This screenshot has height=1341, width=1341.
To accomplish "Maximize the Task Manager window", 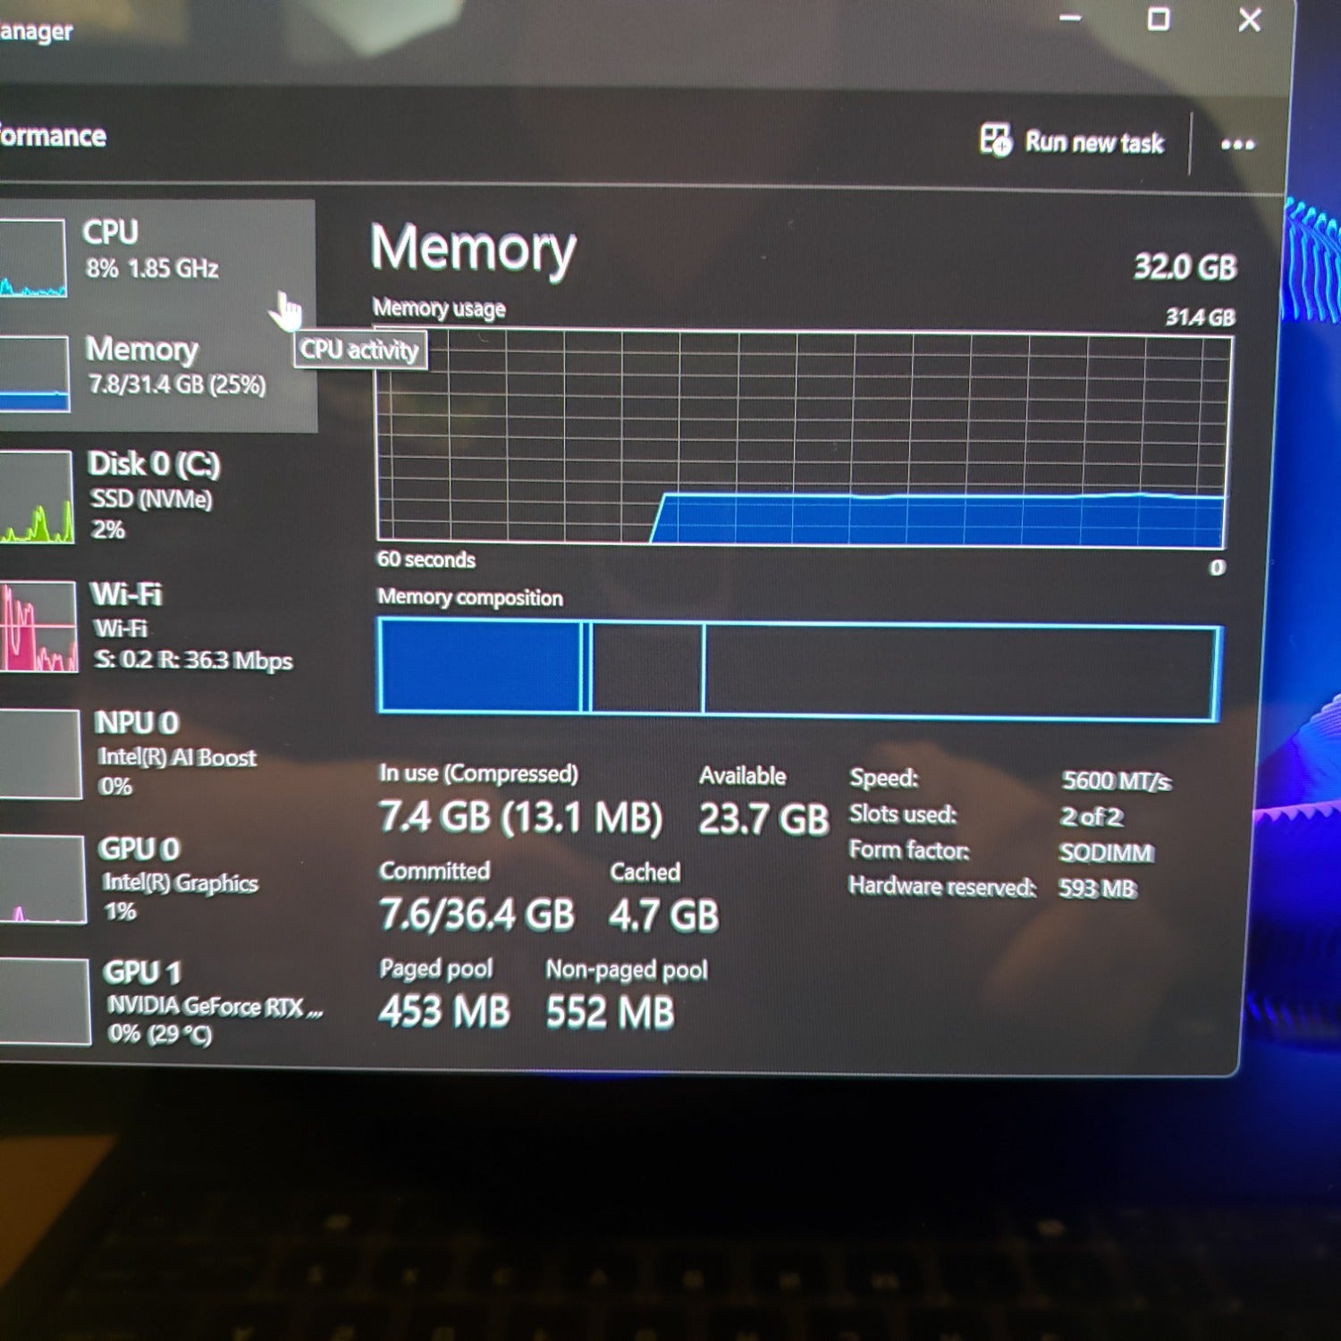I will point(1159,19).
